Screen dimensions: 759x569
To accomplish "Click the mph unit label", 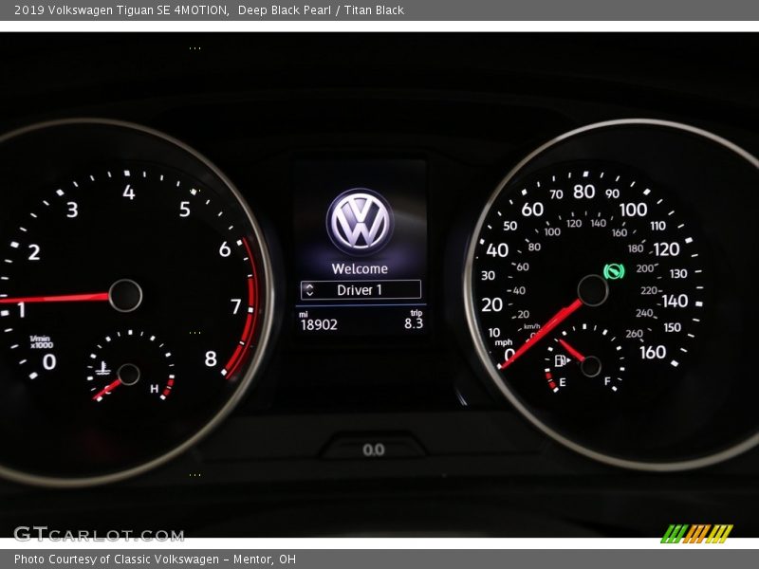I will click(x=504, y=342).
